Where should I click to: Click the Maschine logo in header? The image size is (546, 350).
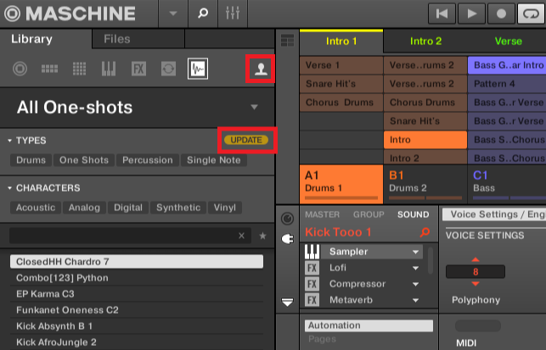pyautogui.click(x=70, y=14)
